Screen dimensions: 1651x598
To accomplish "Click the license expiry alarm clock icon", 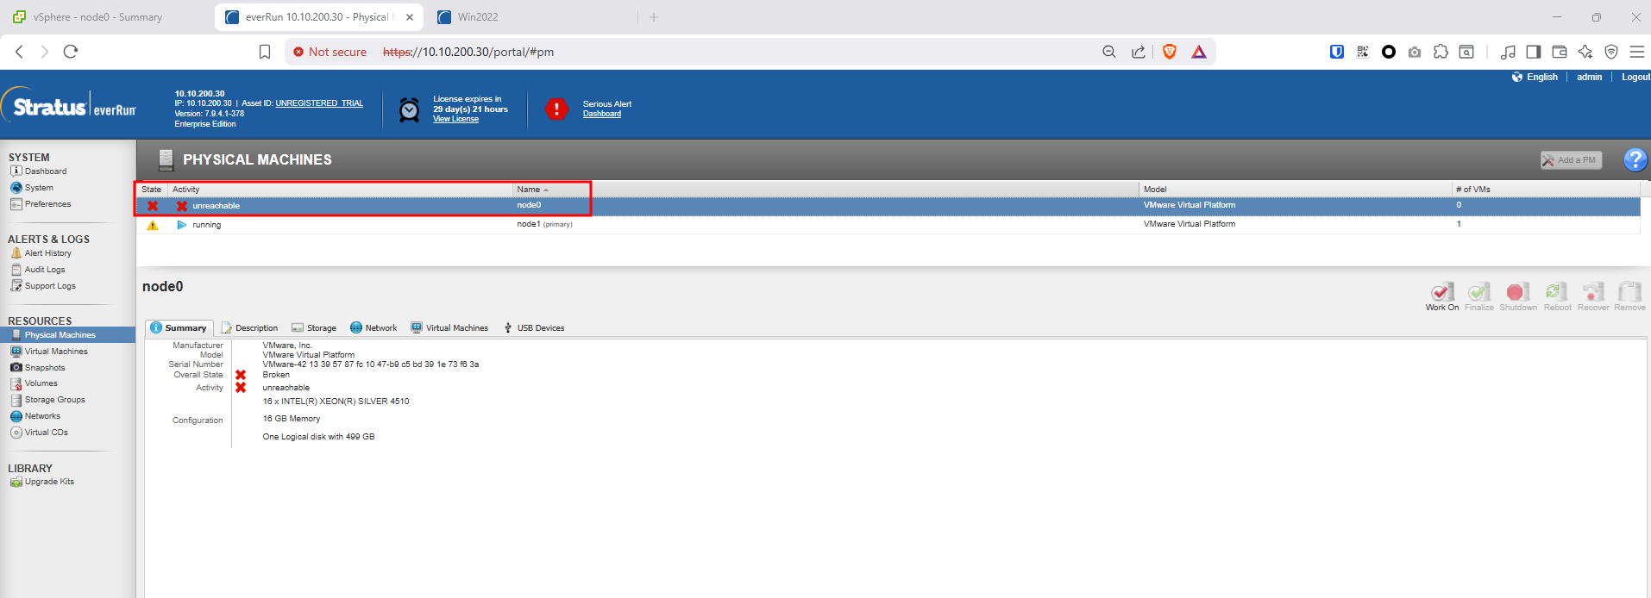I will click(x=410, y=109).
